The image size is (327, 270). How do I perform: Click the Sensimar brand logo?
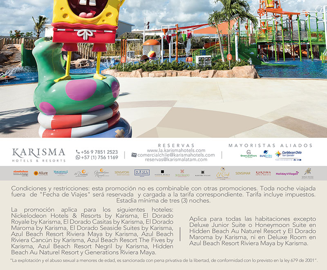pos(243,173)
